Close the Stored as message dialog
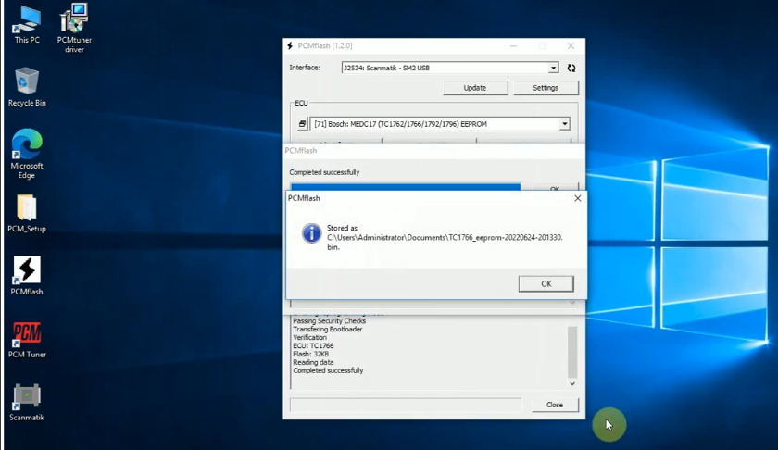 (578, 198)
